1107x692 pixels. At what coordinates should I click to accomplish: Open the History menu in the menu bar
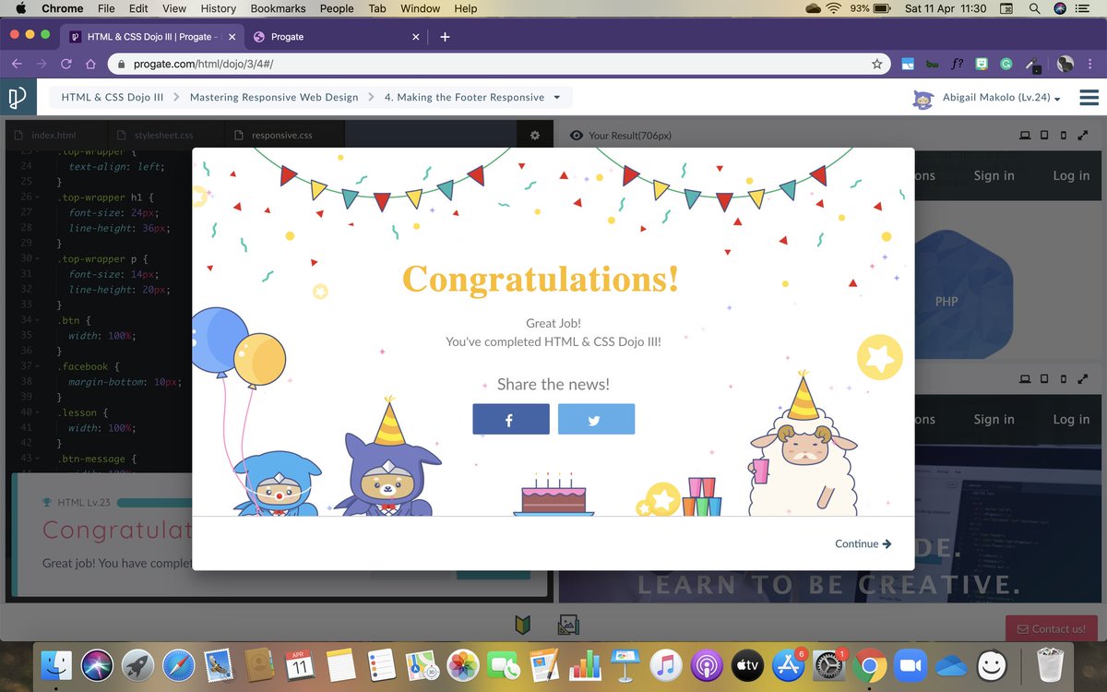(218, 8)
